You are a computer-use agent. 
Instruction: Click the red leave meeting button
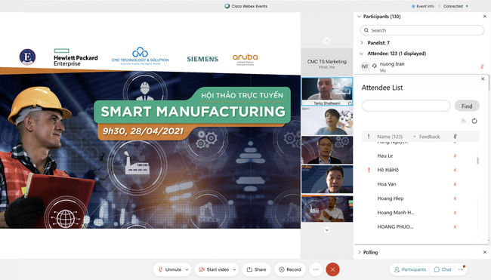(x=332, y=269)
